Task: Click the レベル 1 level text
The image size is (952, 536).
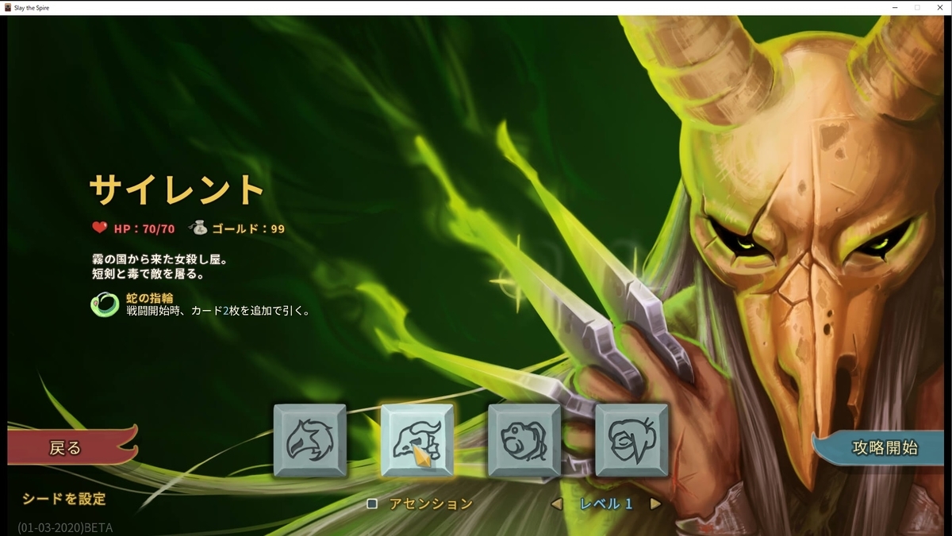Action: (606, 503)
